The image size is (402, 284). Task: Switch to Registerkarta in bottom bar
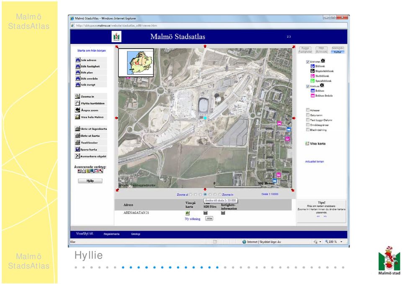(x=111, y=234)
